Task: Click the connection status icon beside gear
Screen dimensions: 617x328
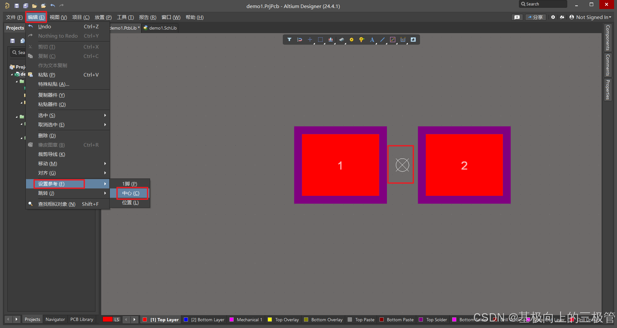Action: pyautogui.click(x=562, y=17)
